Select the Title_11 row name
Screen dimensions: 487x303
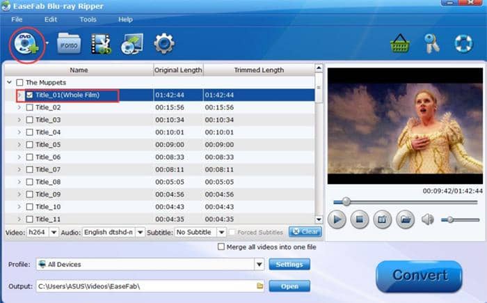48,219
